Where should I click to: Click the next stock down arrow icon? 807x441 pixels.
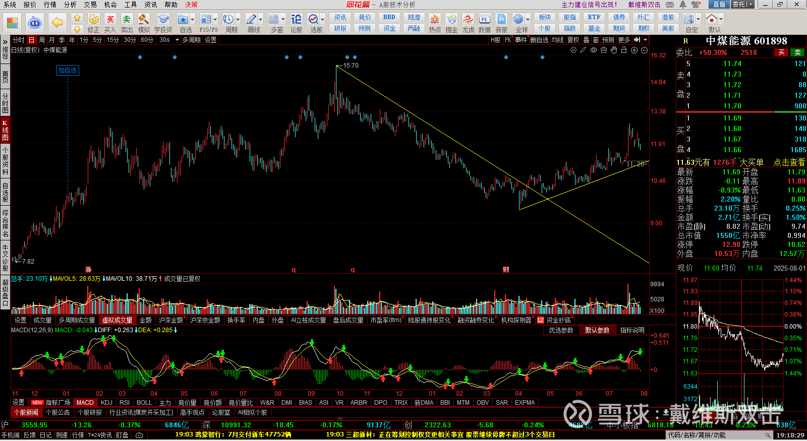coord(77,29)
